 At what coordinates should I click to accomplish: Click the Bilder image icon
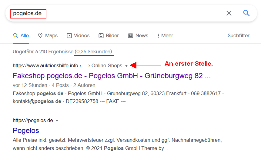[x=101, y=35]
